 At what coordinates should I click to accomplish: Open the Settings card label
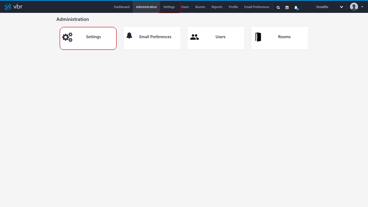click(x=93, y=37)
